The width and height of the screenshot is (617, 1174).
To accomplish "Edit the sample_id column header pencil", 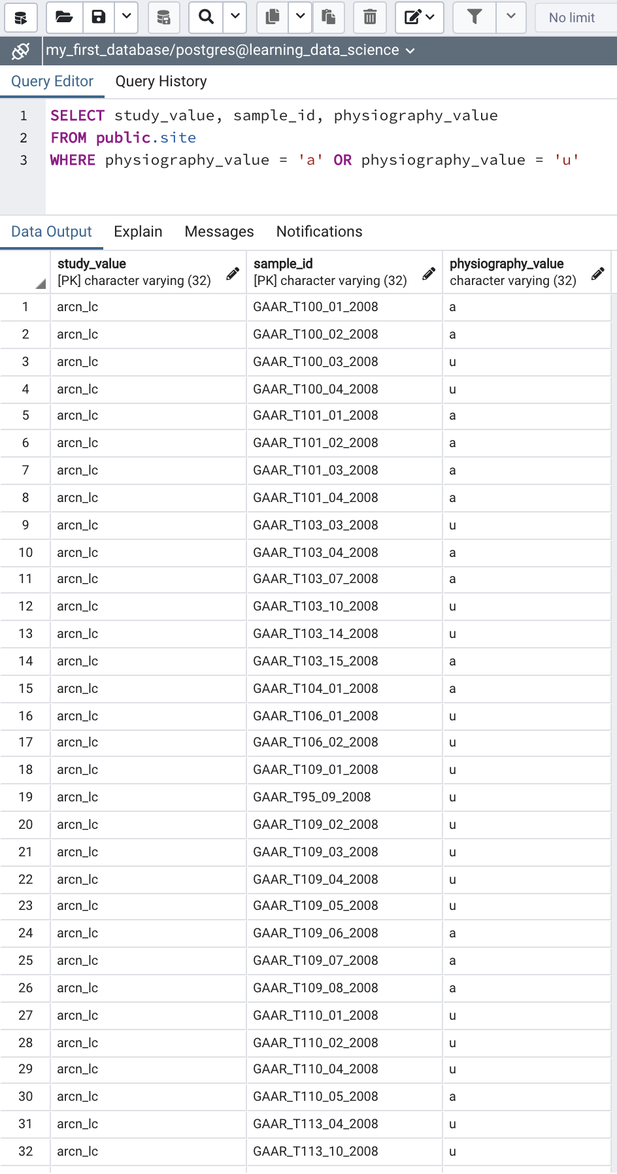I will tap(429, 274).
